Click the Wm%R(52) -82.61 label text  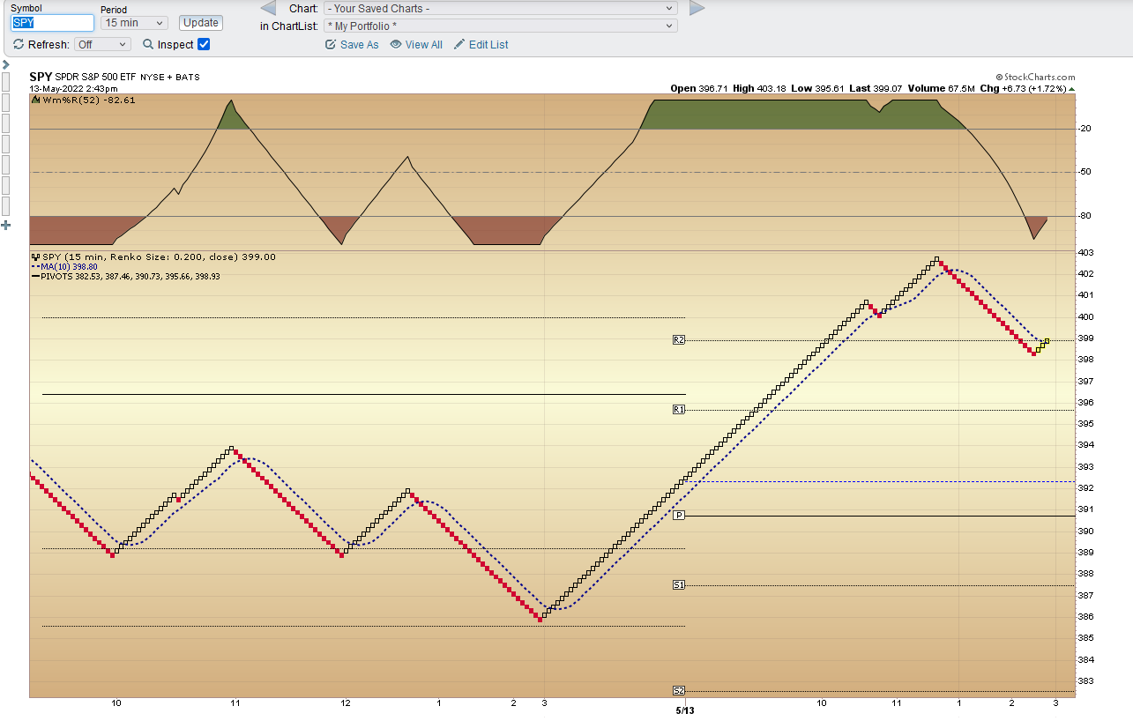[89, 100]
